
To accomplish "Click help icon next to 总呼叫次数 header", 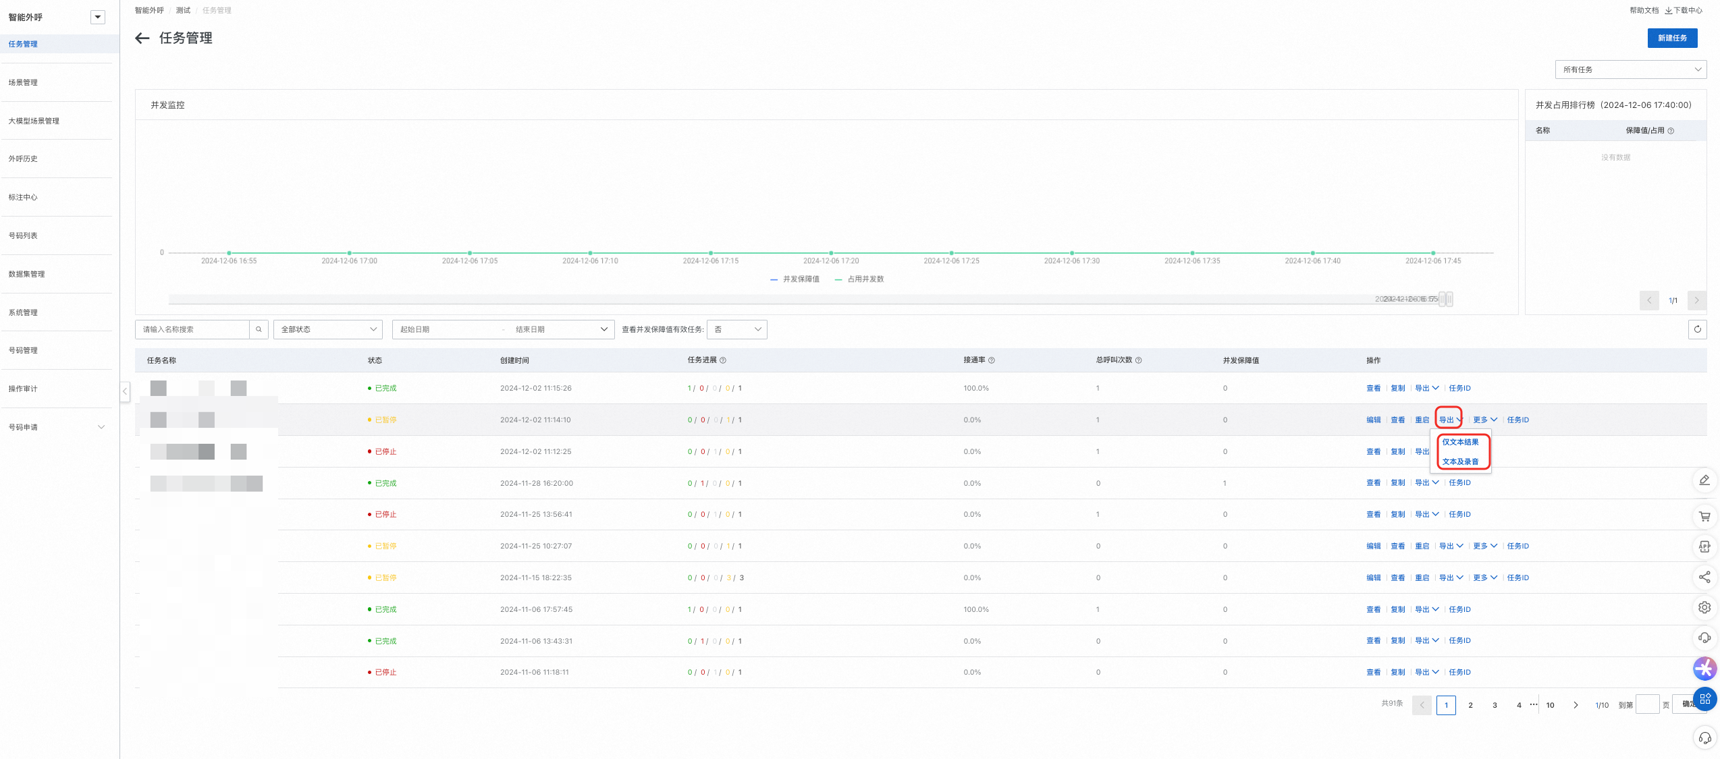I will pyautogui.click(x=1138, y=360).
